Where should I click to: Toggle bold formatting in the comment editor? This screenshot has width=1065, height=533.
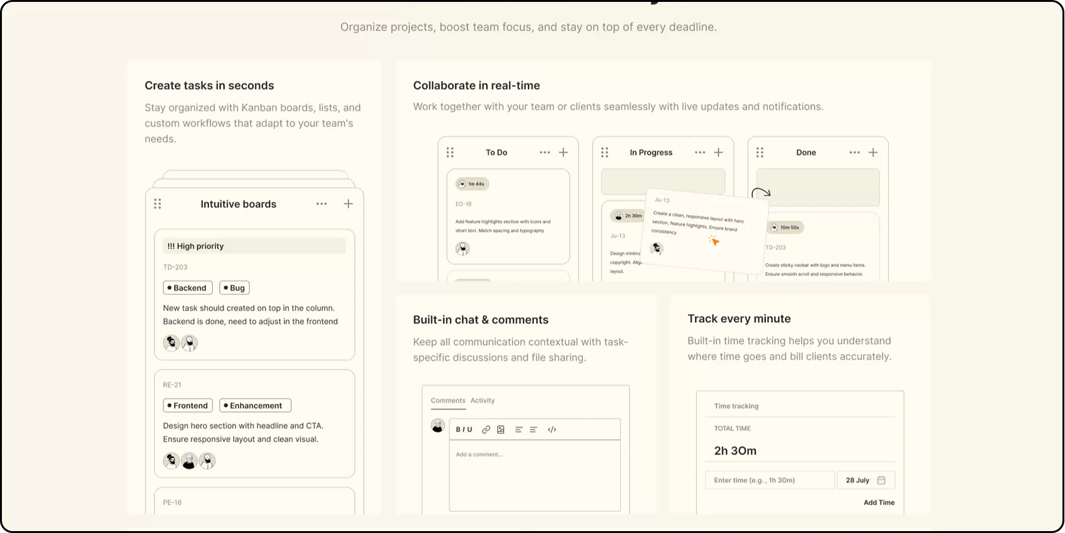click(x=458, y=430)
